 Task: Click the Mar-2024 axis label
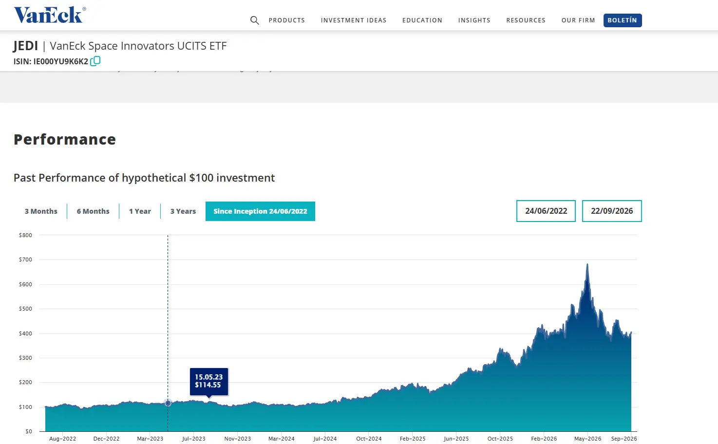pos(281,439)
